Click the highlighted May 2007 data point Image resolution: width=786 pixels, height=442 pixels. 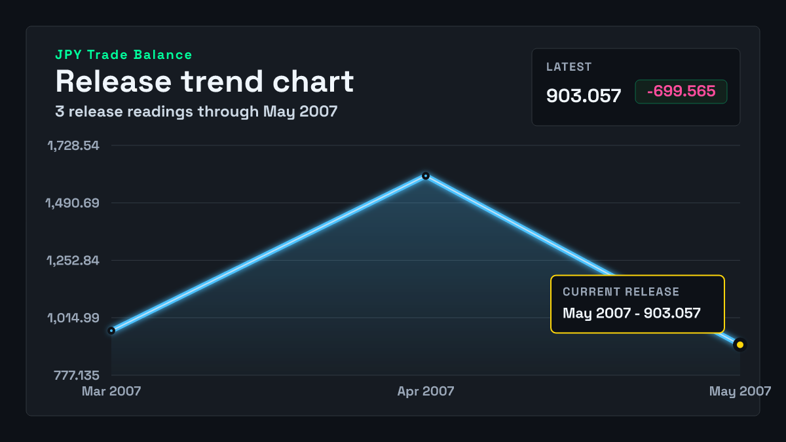[x=740, y=344]
